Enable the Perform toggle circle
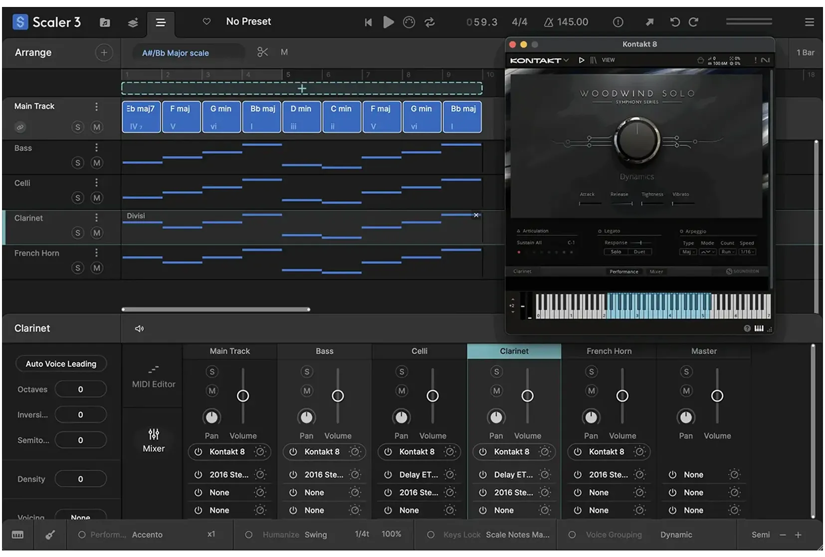This screenshot has height=557, width=825. click(82, 535)
